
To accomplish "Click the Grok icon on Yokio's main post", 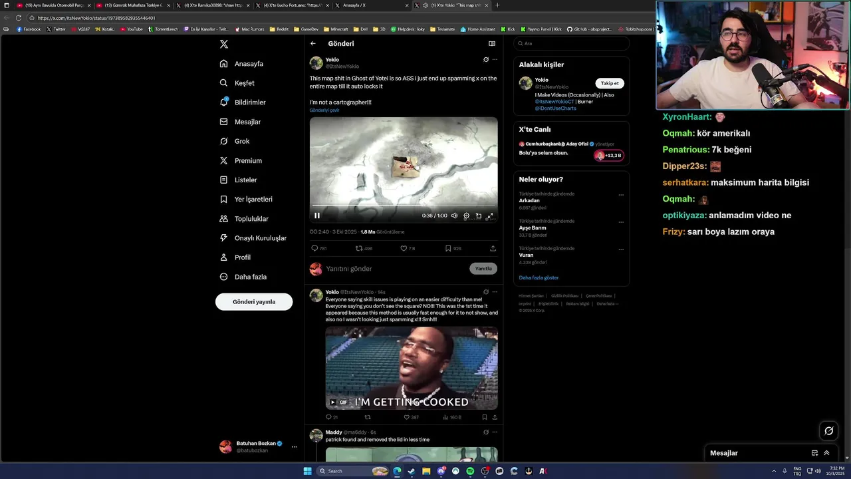I will 486,60.
